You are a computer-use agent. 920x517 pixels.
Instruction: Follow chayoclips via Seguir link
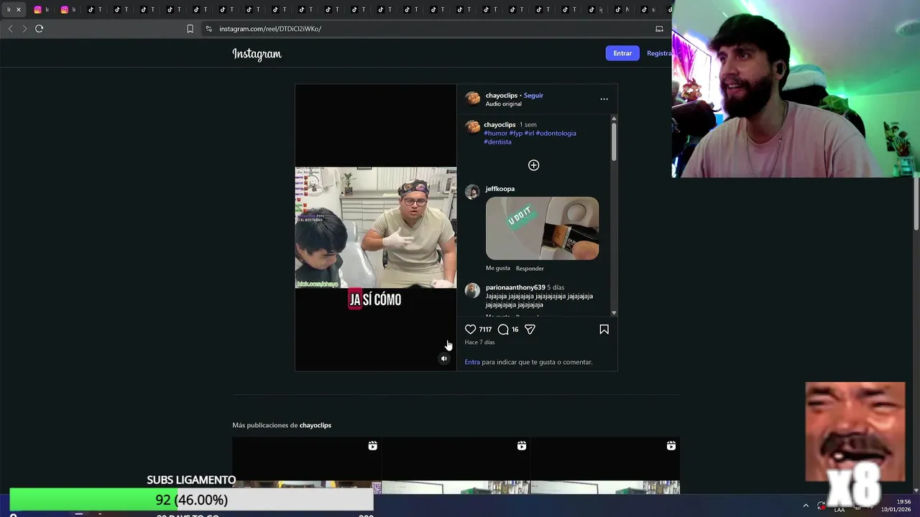[533, 96]
